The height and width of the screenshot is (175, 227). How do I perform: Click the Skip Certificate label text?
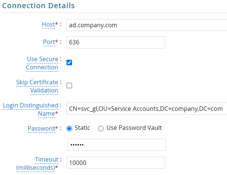(37, 82)
